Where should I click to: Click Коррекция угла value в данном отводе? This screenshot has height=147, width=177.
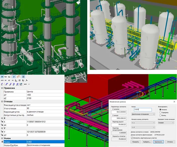45,112
